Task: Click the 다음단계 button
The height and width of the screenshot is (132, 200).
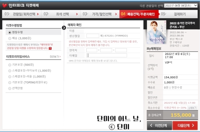Action: 185,126
